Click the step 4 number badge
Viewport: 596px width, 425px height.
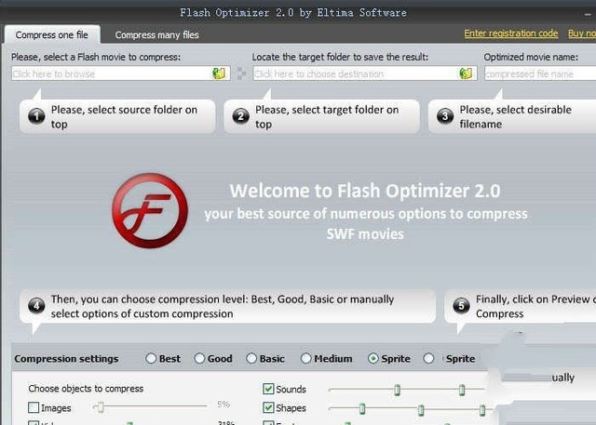[36, 306]
